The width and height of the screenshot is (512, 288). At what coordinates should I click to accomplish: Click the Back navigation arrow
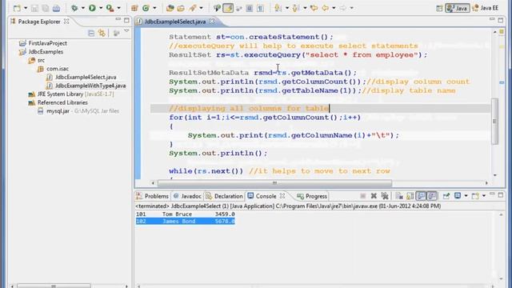click(x=326, y=8)
